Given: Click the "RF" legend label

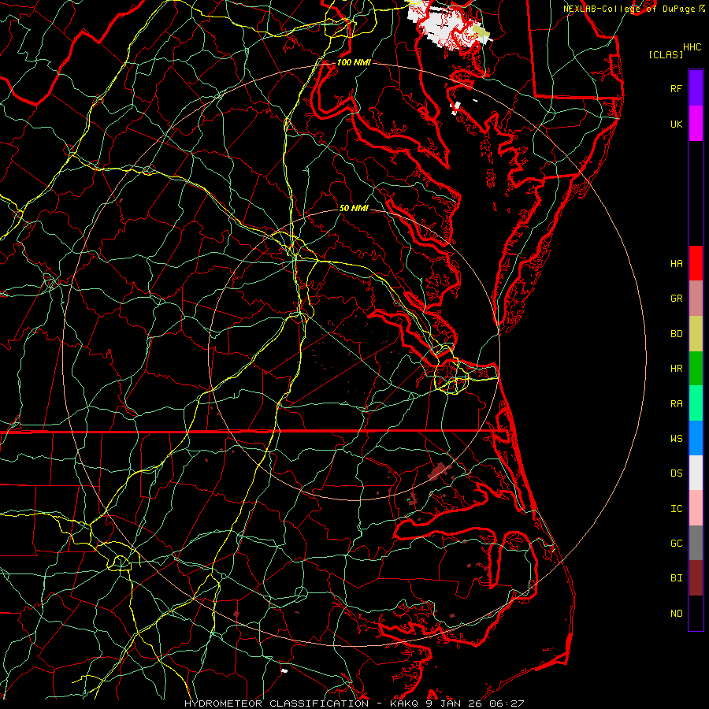Looking at the screenshot, I should coord(676,88).
